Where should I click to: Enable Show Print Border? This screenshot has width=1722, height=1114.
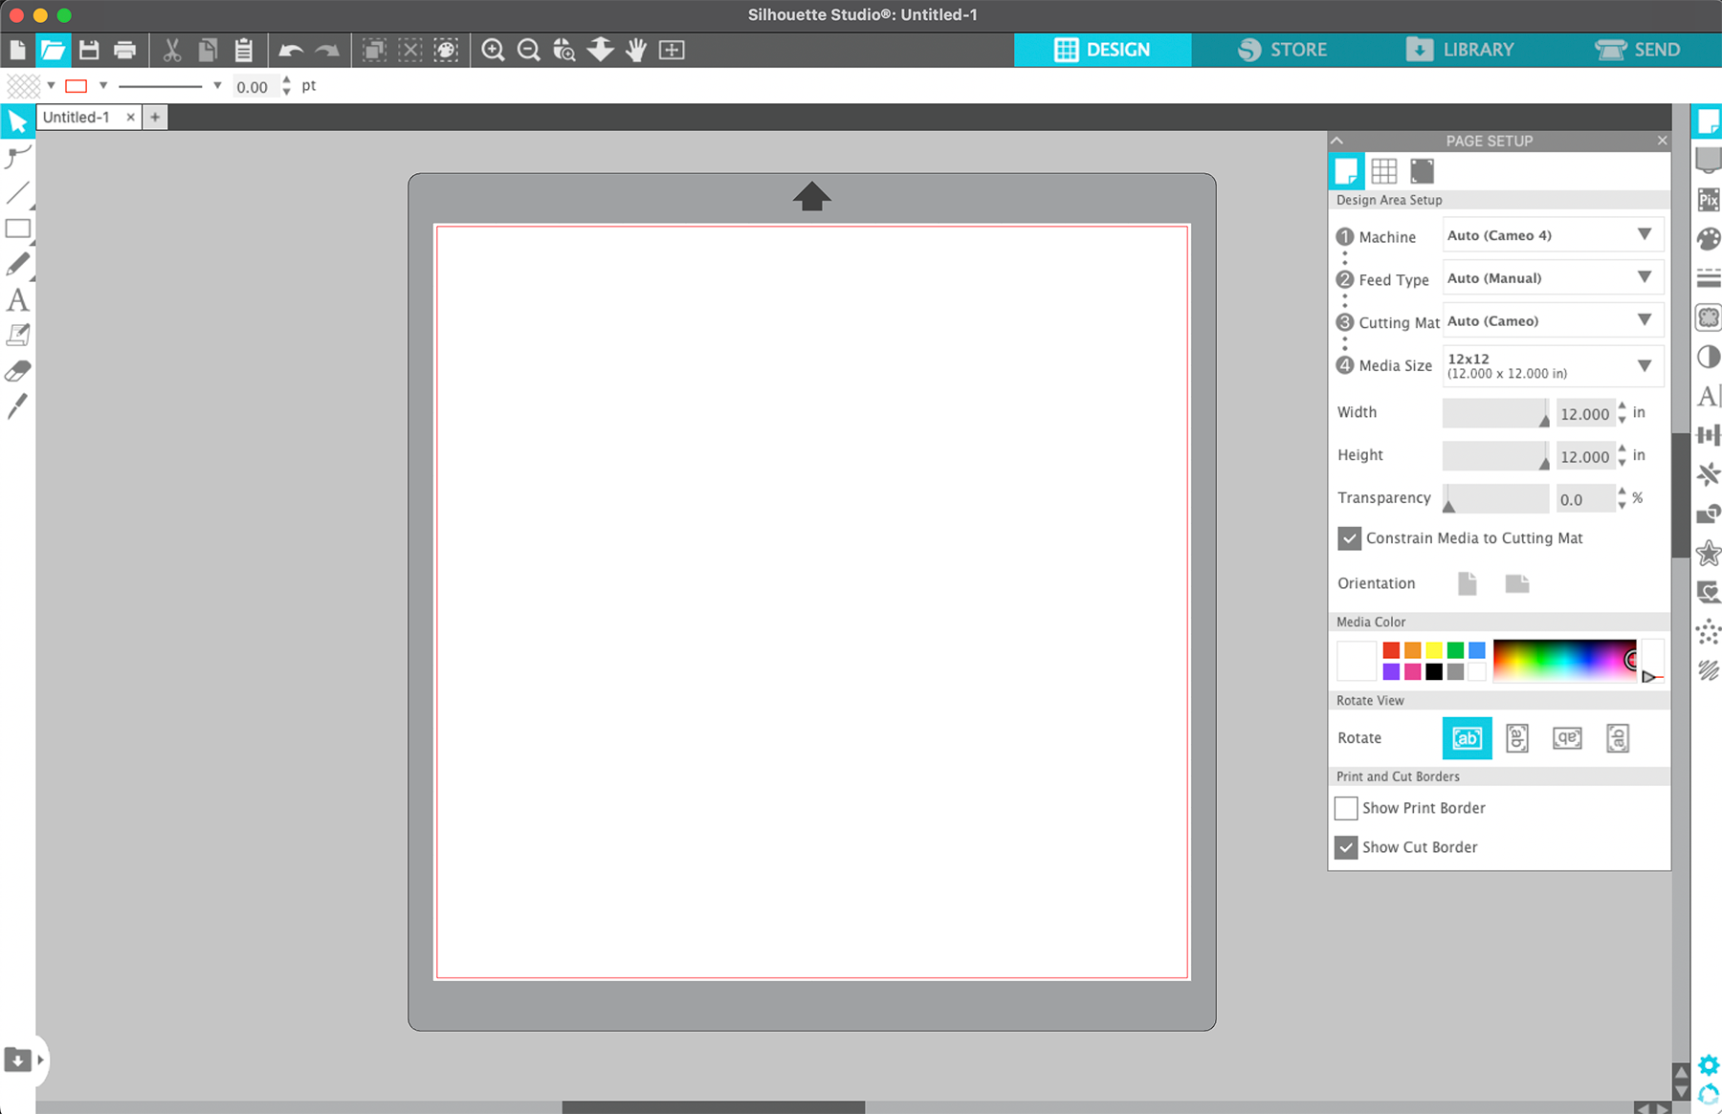(x=1346, y=808)
